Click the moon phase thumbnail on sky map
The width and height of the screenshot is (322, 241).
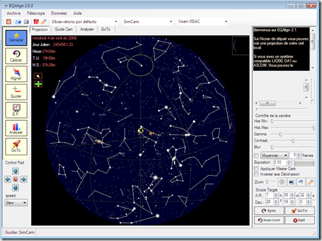241,46
